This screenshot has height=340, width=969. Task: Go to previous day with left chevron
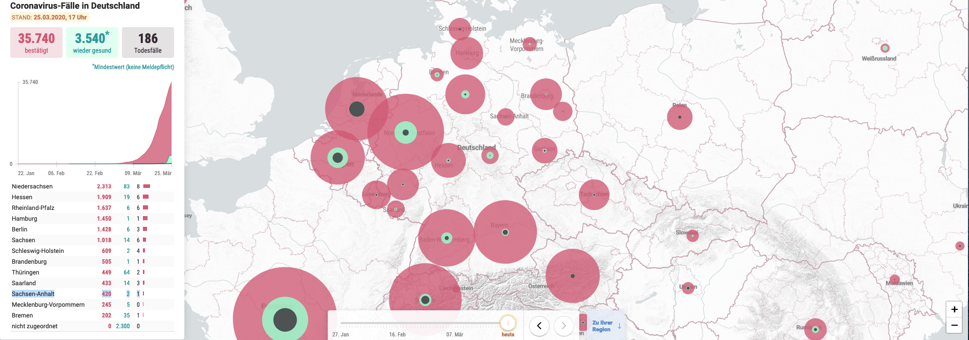tap(539, 326)
